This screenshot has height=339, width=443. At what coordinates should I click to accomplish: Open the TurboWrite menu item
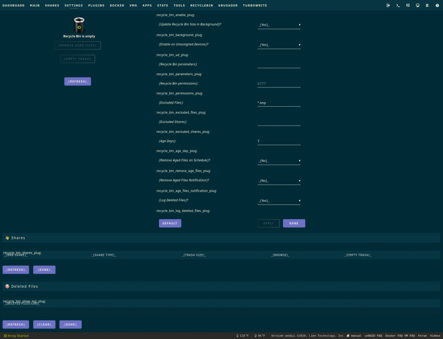255,5
